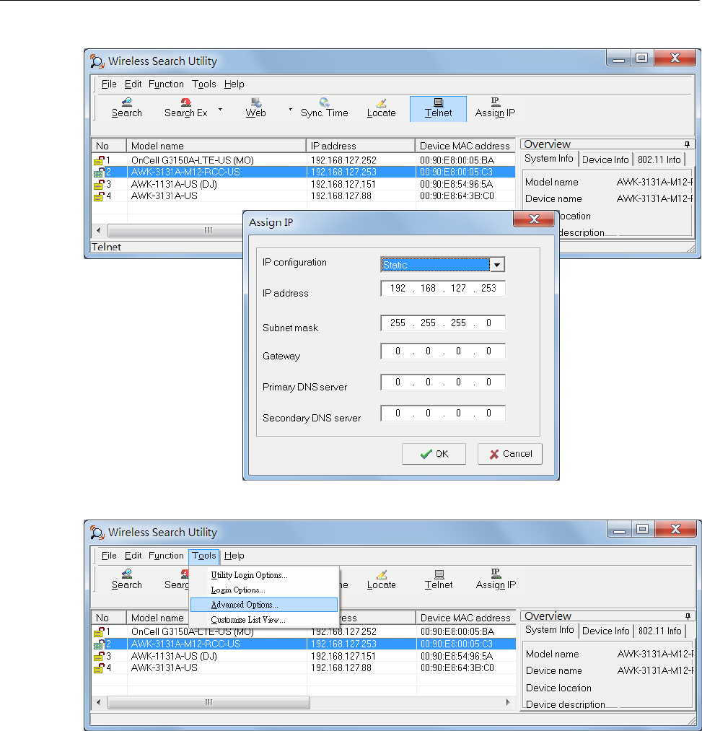Open Web dropdown arrow in upper window
Screen dimensions: 702x731
point(291,110)
